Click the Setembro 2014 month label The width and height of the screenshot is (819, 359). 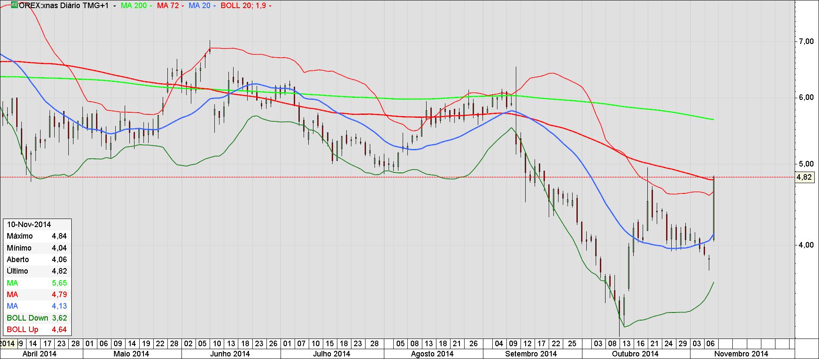click(x=531, y=354)
